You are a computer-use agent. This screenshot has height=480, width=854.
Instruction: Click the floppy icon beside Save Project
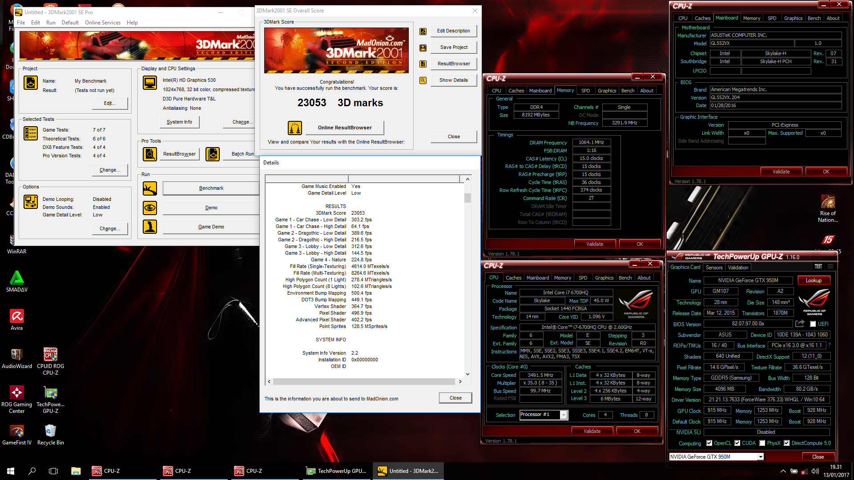coord(423,48)
